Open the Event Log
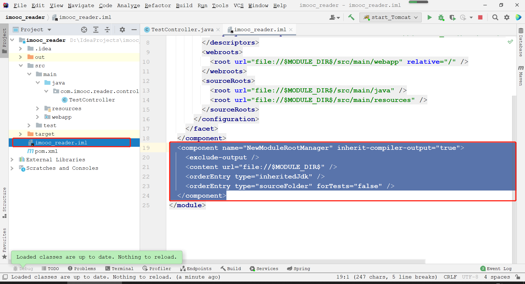The image size is (525, 284). tap(496, 268)
